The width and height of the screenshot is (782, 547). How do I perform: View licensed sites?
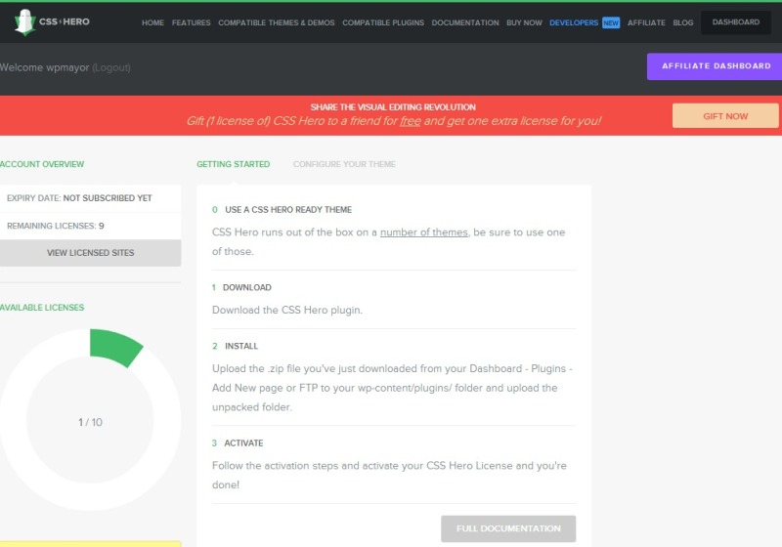(x=90, y=253)
